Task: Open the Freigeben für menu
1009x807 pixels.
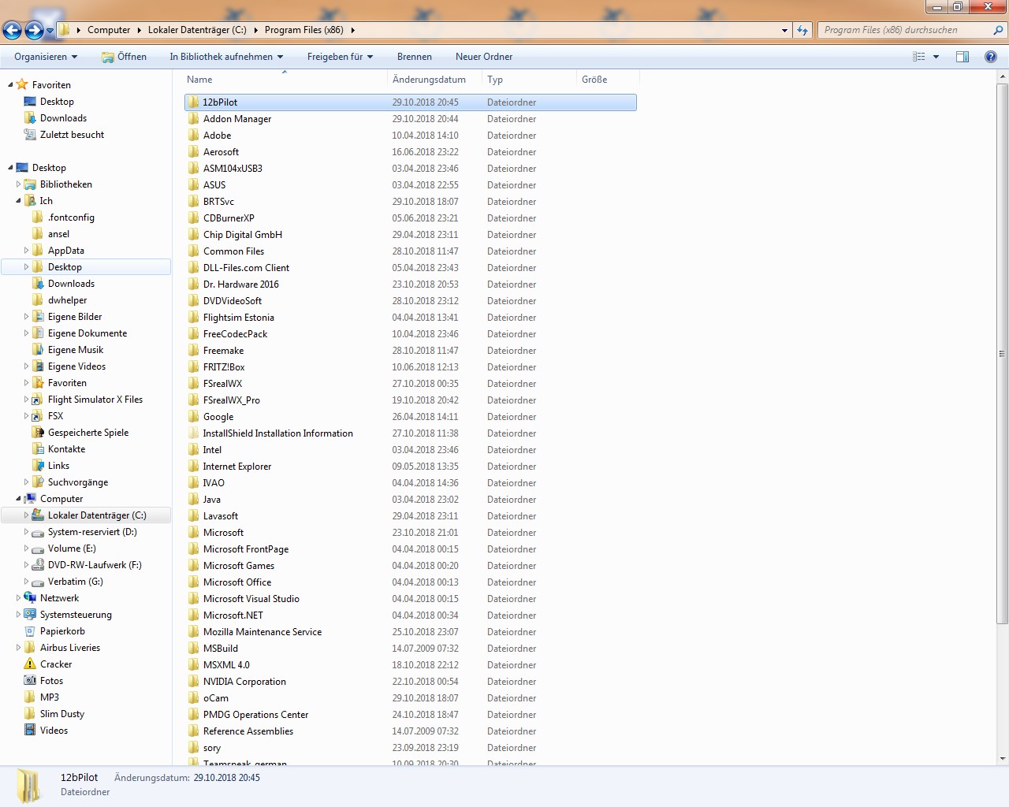Action: 340,57
